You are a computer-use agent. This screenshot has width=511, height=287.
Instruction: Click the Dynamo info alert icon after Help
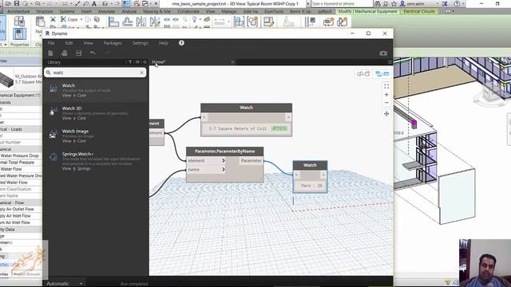pos(181,43)
